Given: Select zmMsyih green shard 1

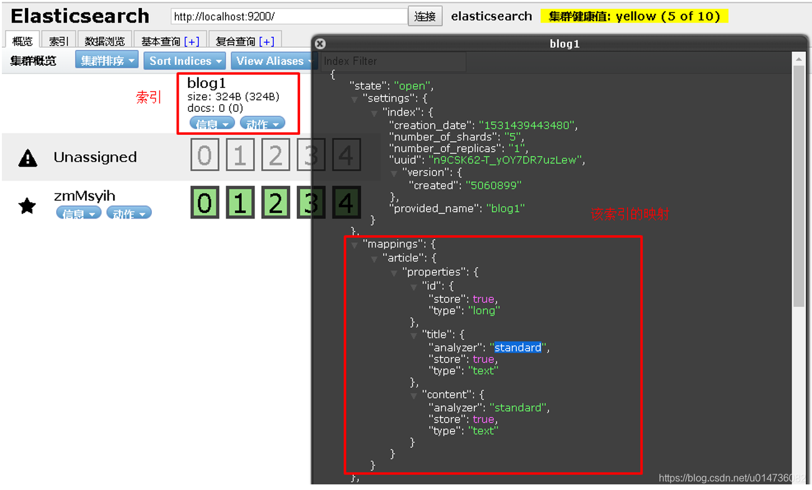Looking at the screenshot, I should click(240, 203).
